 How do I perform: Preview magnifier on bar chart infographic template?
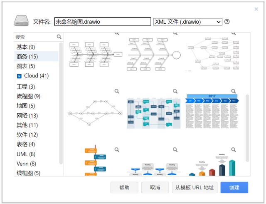(234, 149)
